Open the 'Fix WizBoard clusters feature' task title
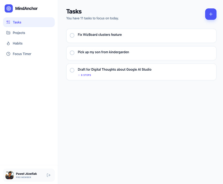The height and width of the screenshot is (184, 223). pyautogui.click(x=100, y=35)
